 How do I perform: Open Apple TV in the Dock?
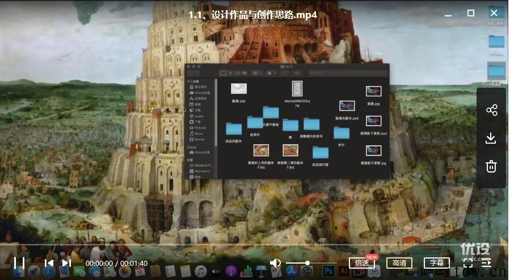pos(216,272)
